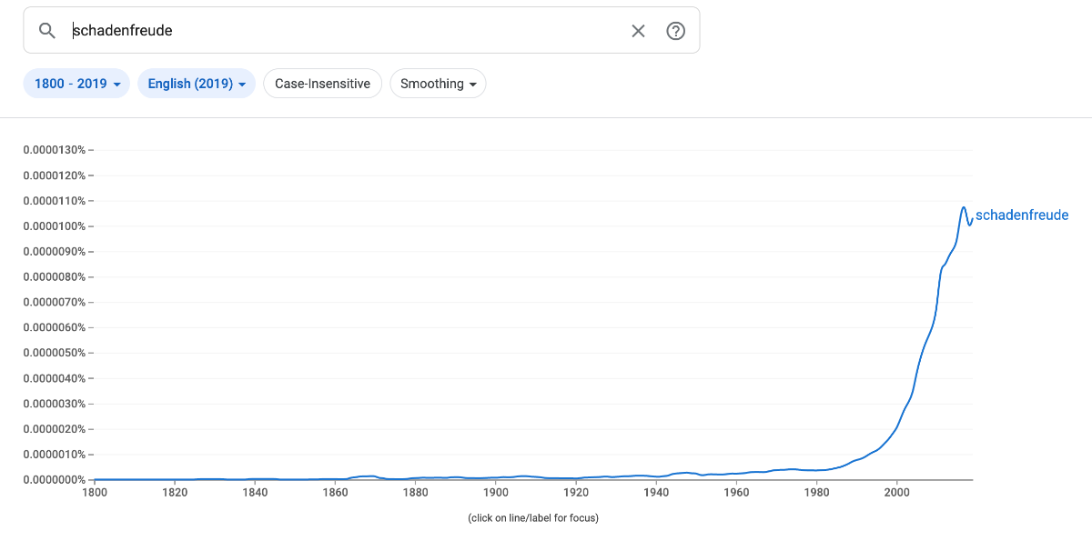Click the 1960 x-axis year label
Image resolution: width=1092 pixels, height=551 pixels.
(x=736, y=493)
